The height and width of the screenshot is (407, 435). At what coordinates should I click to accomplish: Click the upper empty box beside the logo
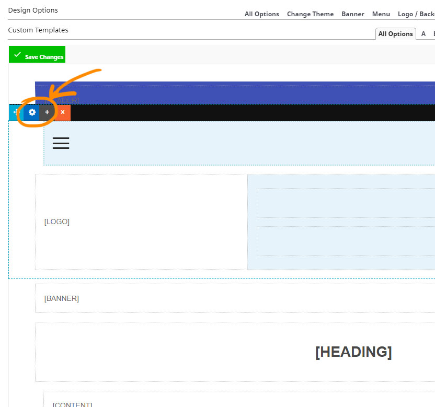(345, 203)
